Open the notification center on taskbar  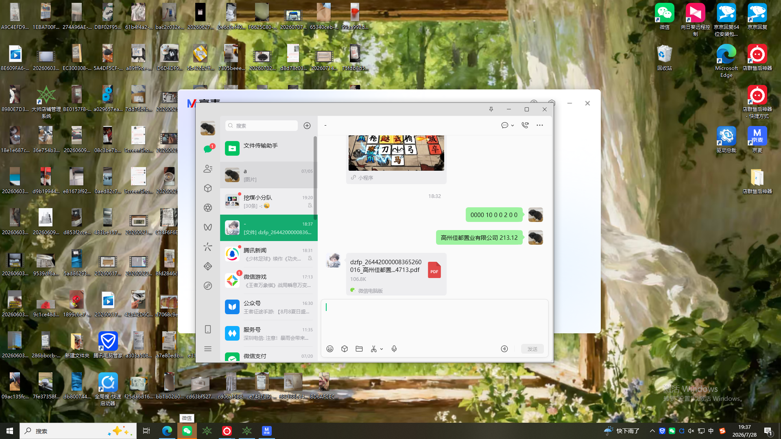[768, 431]
